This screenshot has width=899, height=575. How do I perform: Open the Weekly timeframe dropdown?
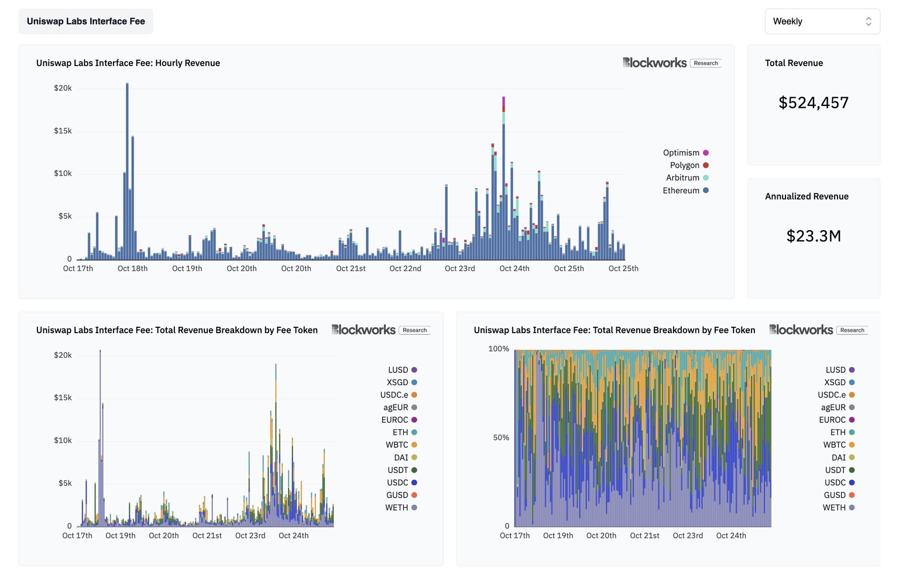822,22
